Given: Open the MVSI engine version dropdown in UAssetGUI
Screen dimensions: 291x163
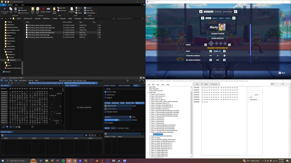Looking at the screenshot, I should [x=276, y=84].
